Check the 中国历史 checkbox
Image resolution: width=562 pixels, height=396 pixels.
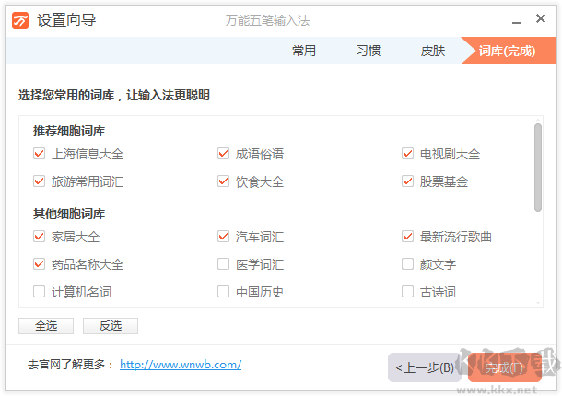pos(223,292)
